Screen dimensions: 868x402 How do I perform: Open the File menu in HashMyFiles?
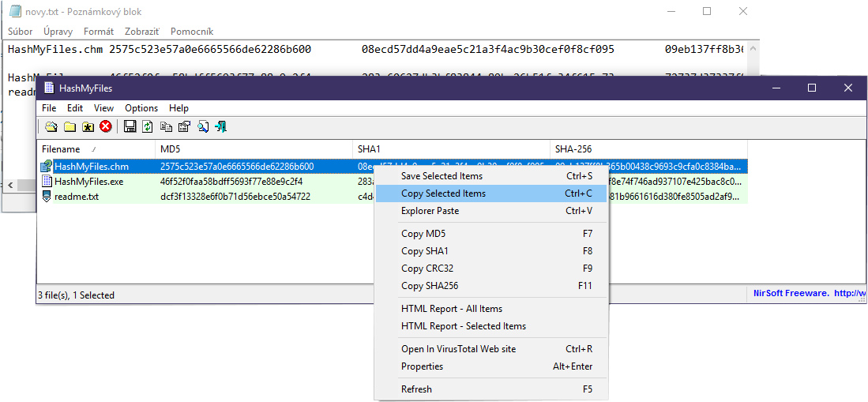pyautogui.click(x=49, y=108)
